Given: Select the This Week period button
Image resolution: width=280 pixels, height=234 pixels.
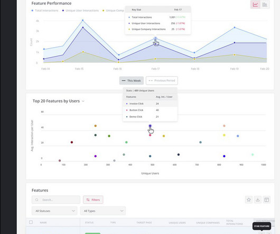Looking at the screenshot, I should pos(132,80).
